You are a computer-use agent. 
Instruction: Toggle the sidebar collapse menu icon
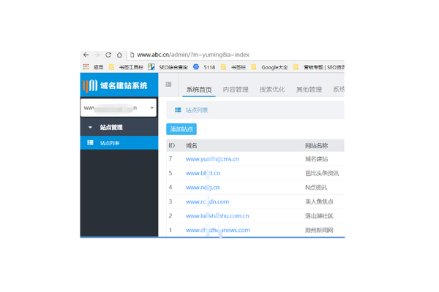[x=168, y=84]
